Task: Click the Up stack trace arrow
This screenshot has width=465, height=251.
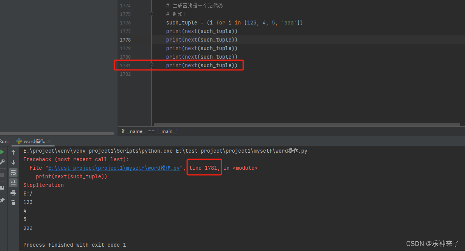Action: (13, 152)
